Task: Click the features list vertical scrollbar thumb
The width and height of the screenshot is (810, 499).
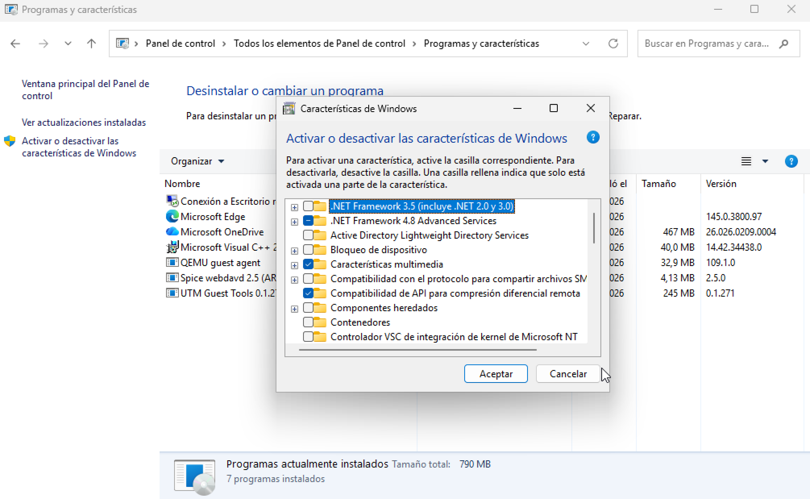Action: 594,228
